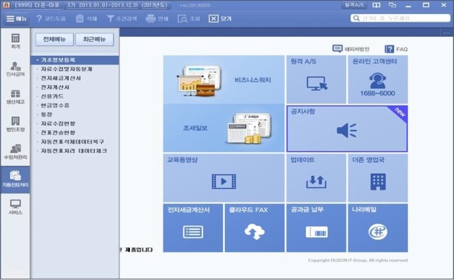Click the window switch icon in title bar
454x280 pixels.
[392, 5]
